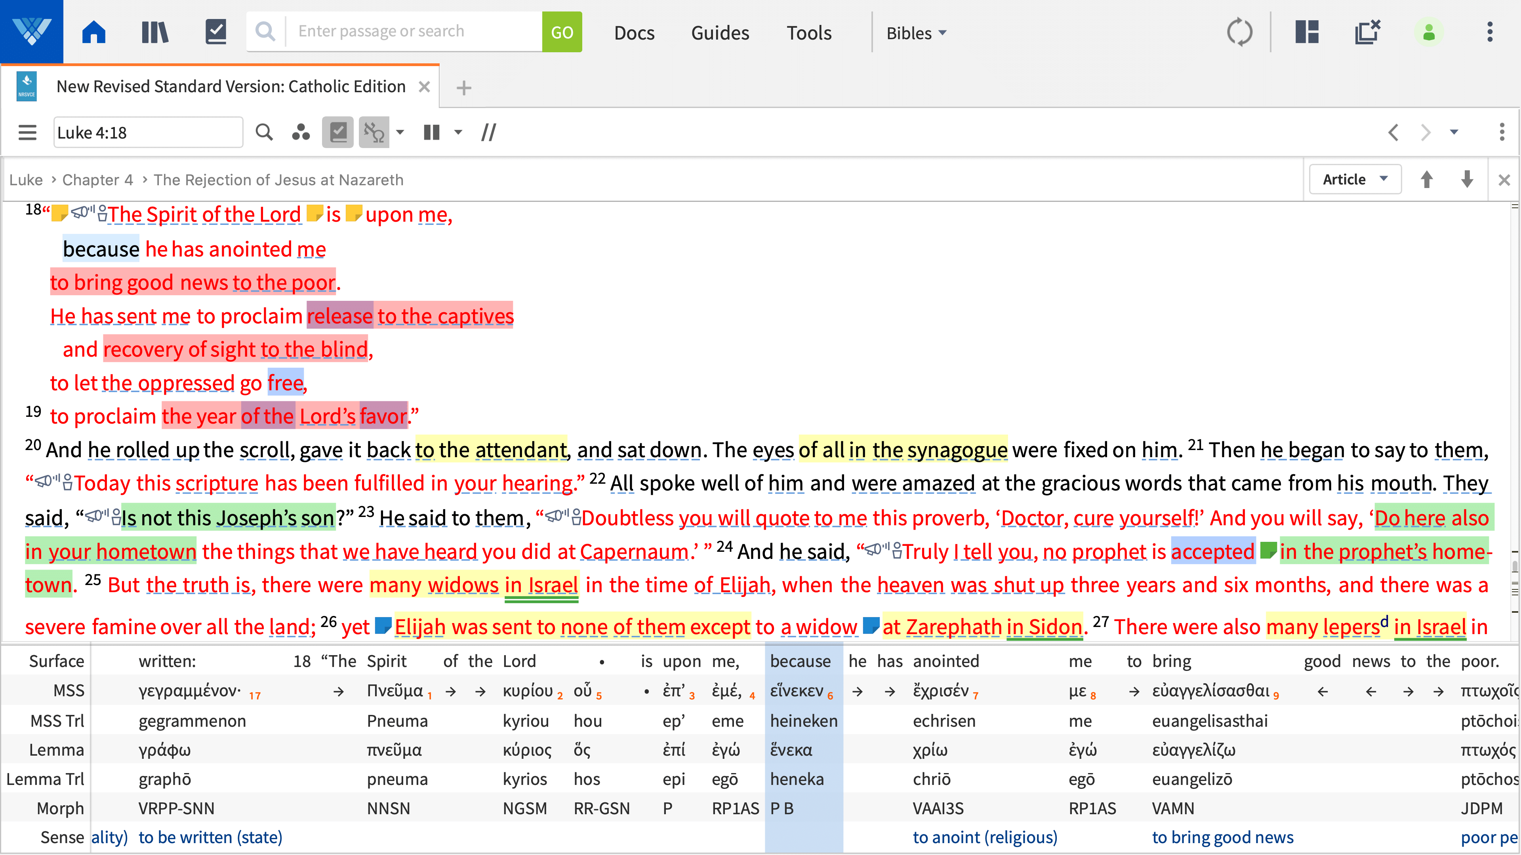
Task: Open the layouts icon
Action: coord(1307,32)
